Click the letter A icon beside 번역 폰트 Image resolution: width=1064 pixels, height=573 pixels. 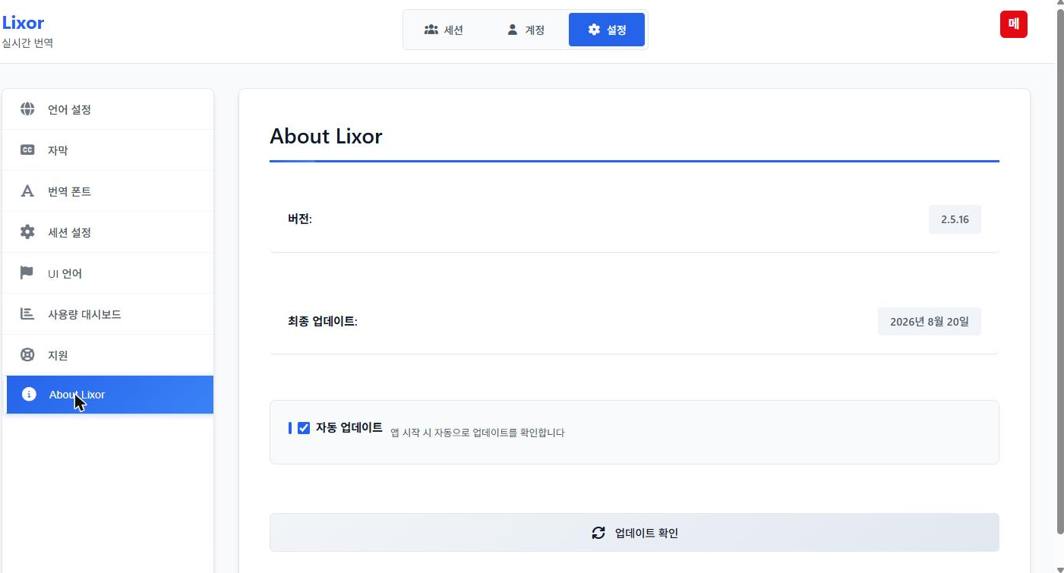(27, 191)
